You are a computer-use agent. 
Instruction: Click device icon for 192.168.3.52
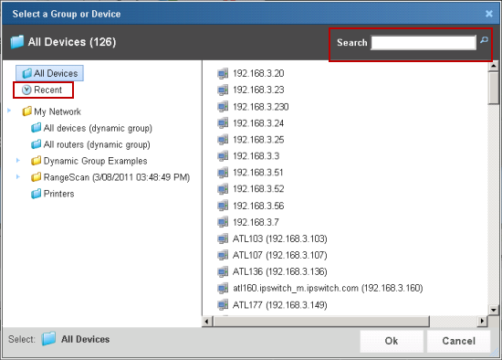coord(223,189)
